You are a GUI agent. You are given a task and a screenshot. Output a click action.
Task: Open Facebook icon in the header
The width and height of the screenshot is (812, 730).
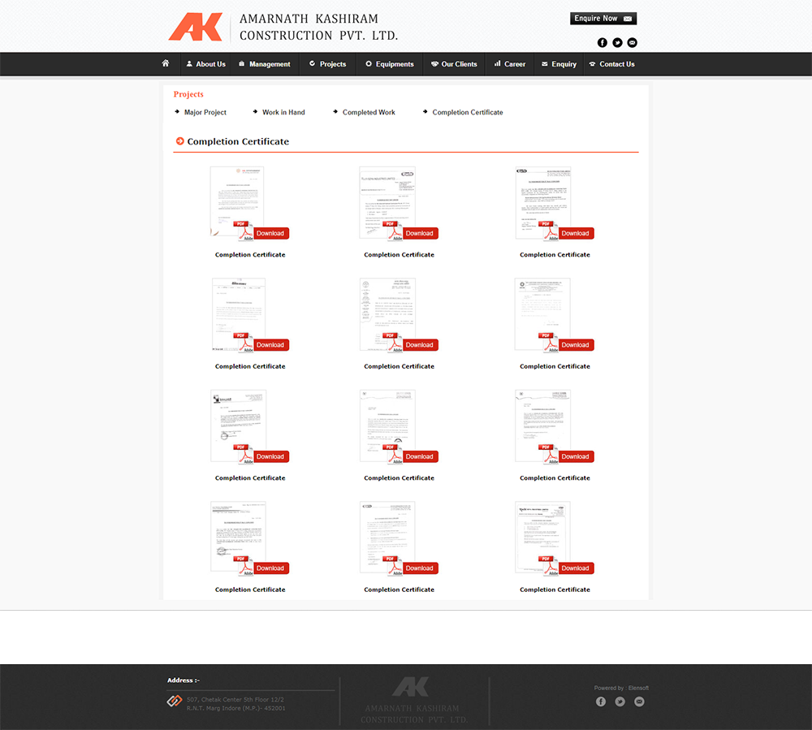(x=603, y=42)
